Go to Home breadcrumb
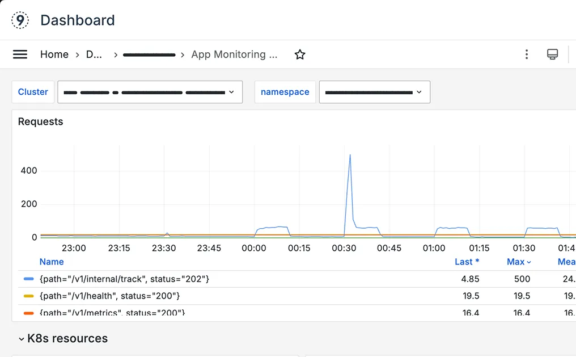The width and height of the screenshot is (576, 357). (54, 54)
